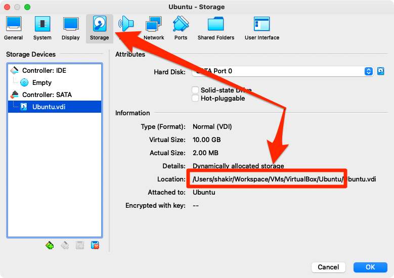
Task: Click the disk location path text
Action: coord(284,179)
